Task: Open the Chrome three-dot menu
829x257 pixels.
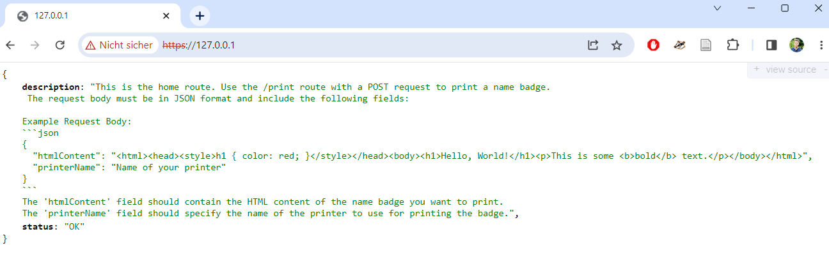Action: point(821,45)
